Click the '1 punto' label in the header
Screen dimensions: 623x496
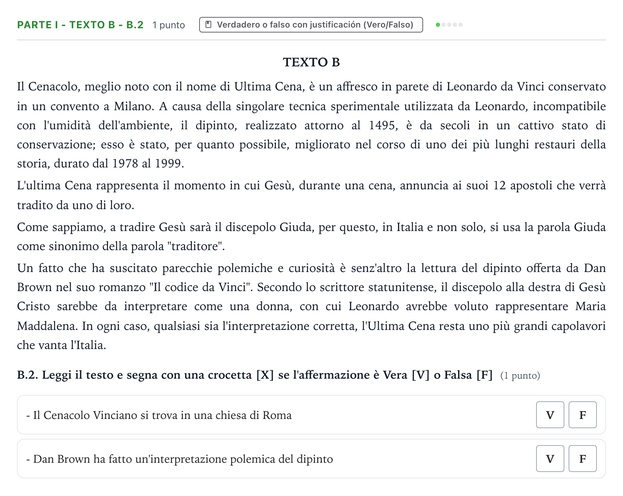[x=168, y=25]
